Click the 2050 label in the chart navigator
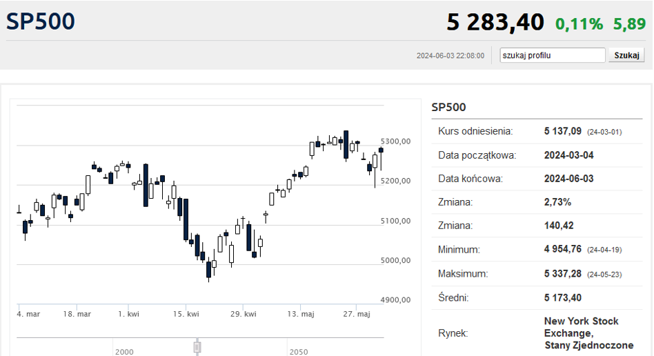 click(299, 352)
